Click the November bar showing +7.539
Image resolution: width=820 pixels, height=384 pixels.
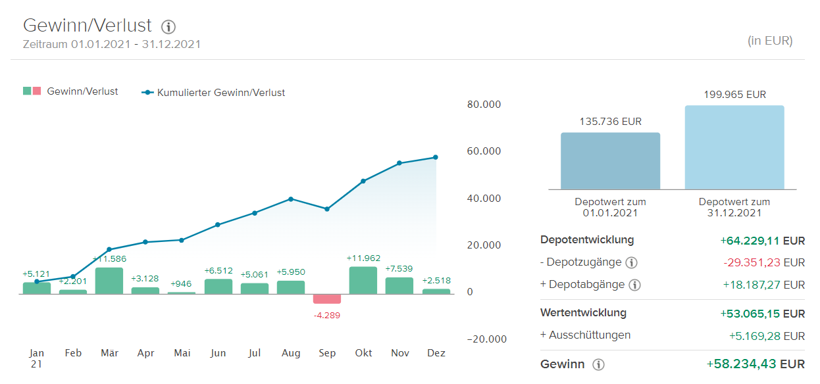pos(399,285)
